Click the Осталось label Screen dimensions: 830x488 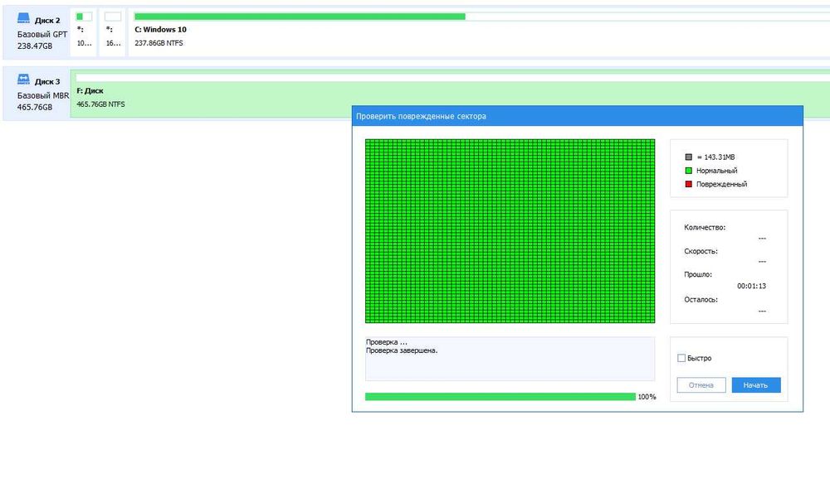[x=701, y=299]
